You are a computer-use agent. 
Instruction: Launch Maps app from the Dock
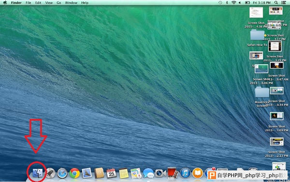136,173
